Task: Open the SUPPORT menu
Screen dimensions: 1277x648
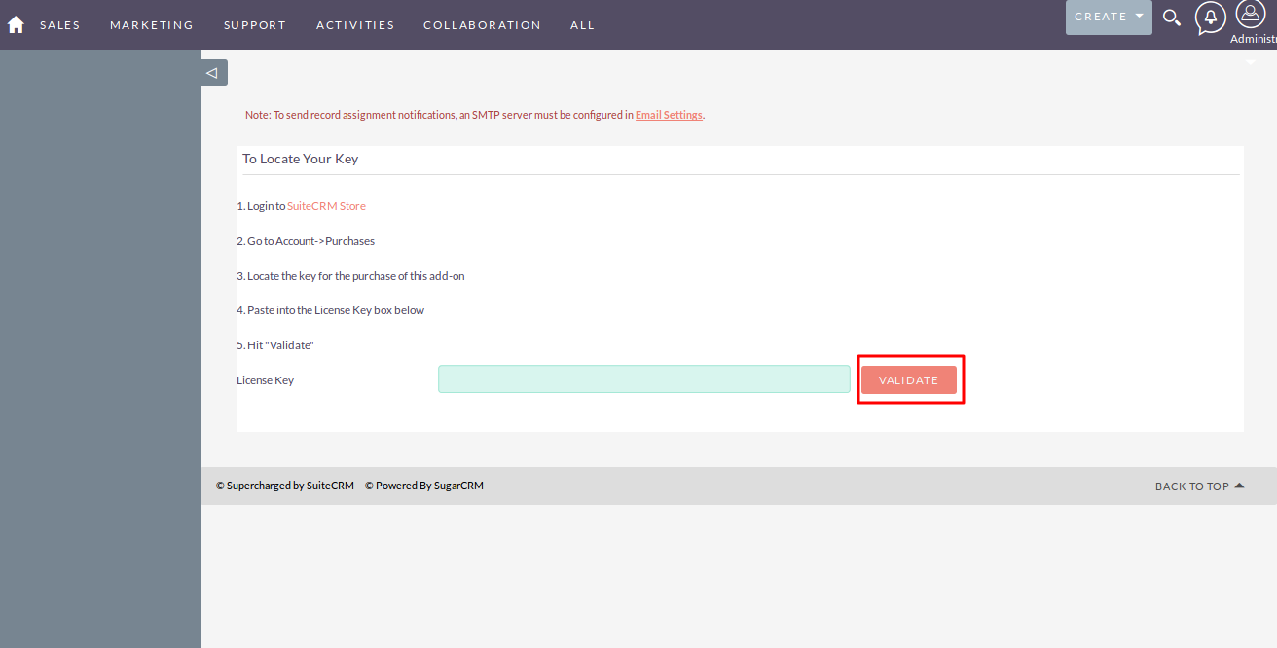Action: tap(255, 25)
